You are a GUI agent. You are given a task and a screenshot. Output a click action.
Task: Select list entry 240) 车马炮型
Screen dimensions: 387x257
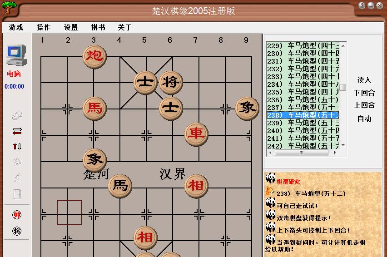303,131
